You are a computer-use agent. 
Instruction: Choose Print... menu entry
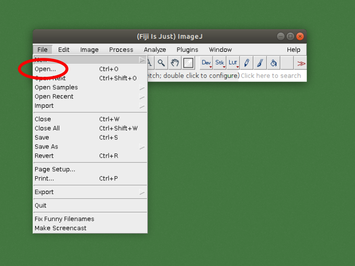tap(90, 178)
